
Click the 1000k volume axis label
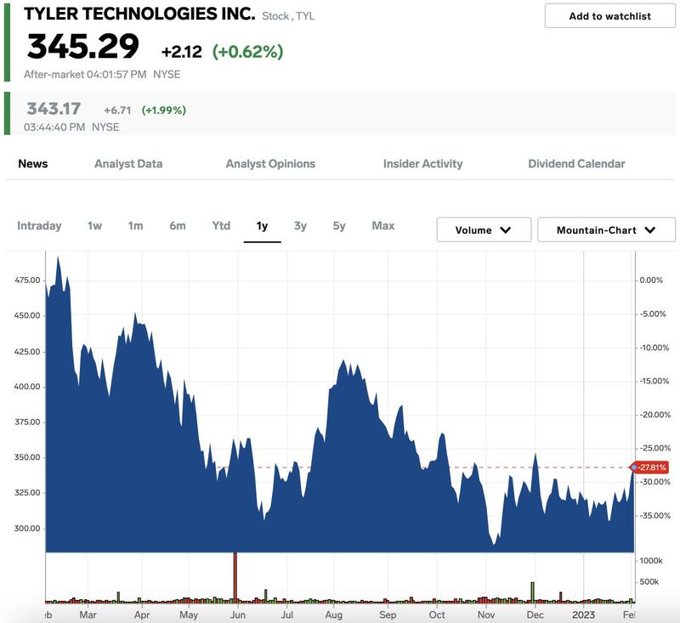click(x=651, y=561)
